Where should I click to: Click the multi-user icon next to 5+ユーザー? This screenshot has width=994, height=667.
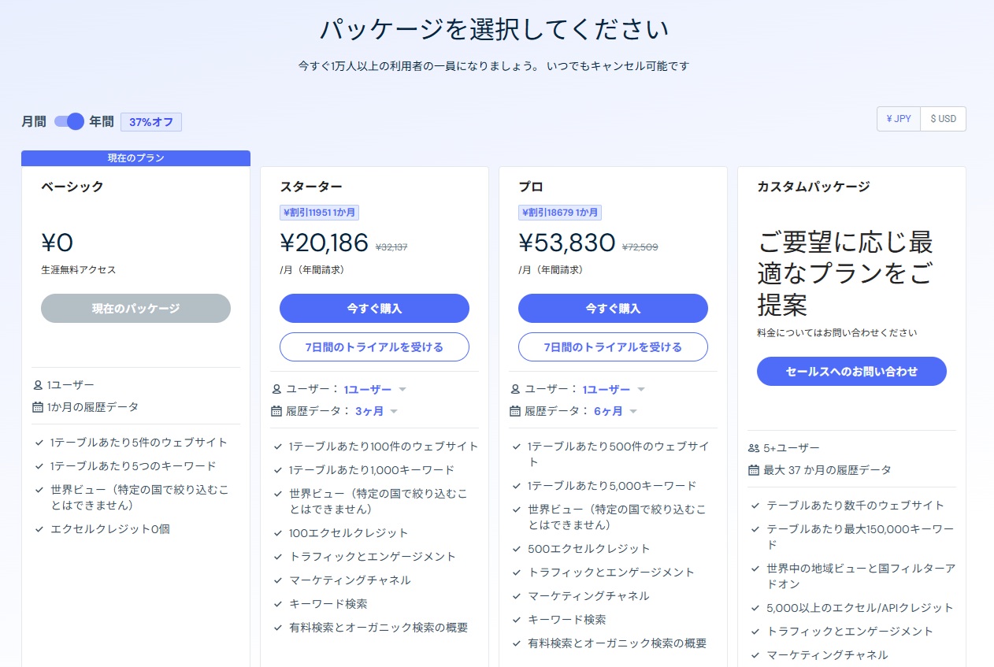coord(754,448)
